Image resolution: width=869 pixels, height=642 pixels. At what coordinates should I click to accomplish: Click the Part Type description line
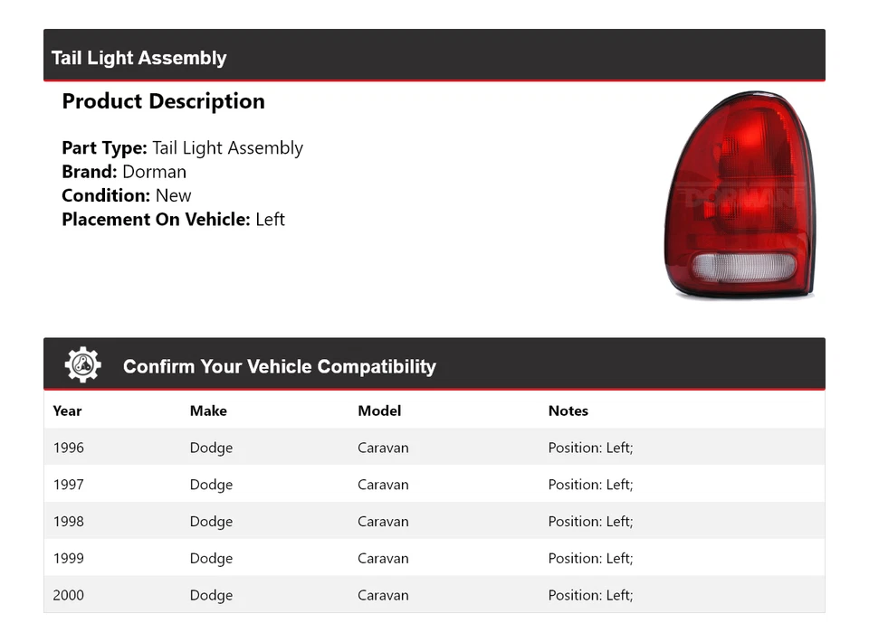click(x=182, y=148)
